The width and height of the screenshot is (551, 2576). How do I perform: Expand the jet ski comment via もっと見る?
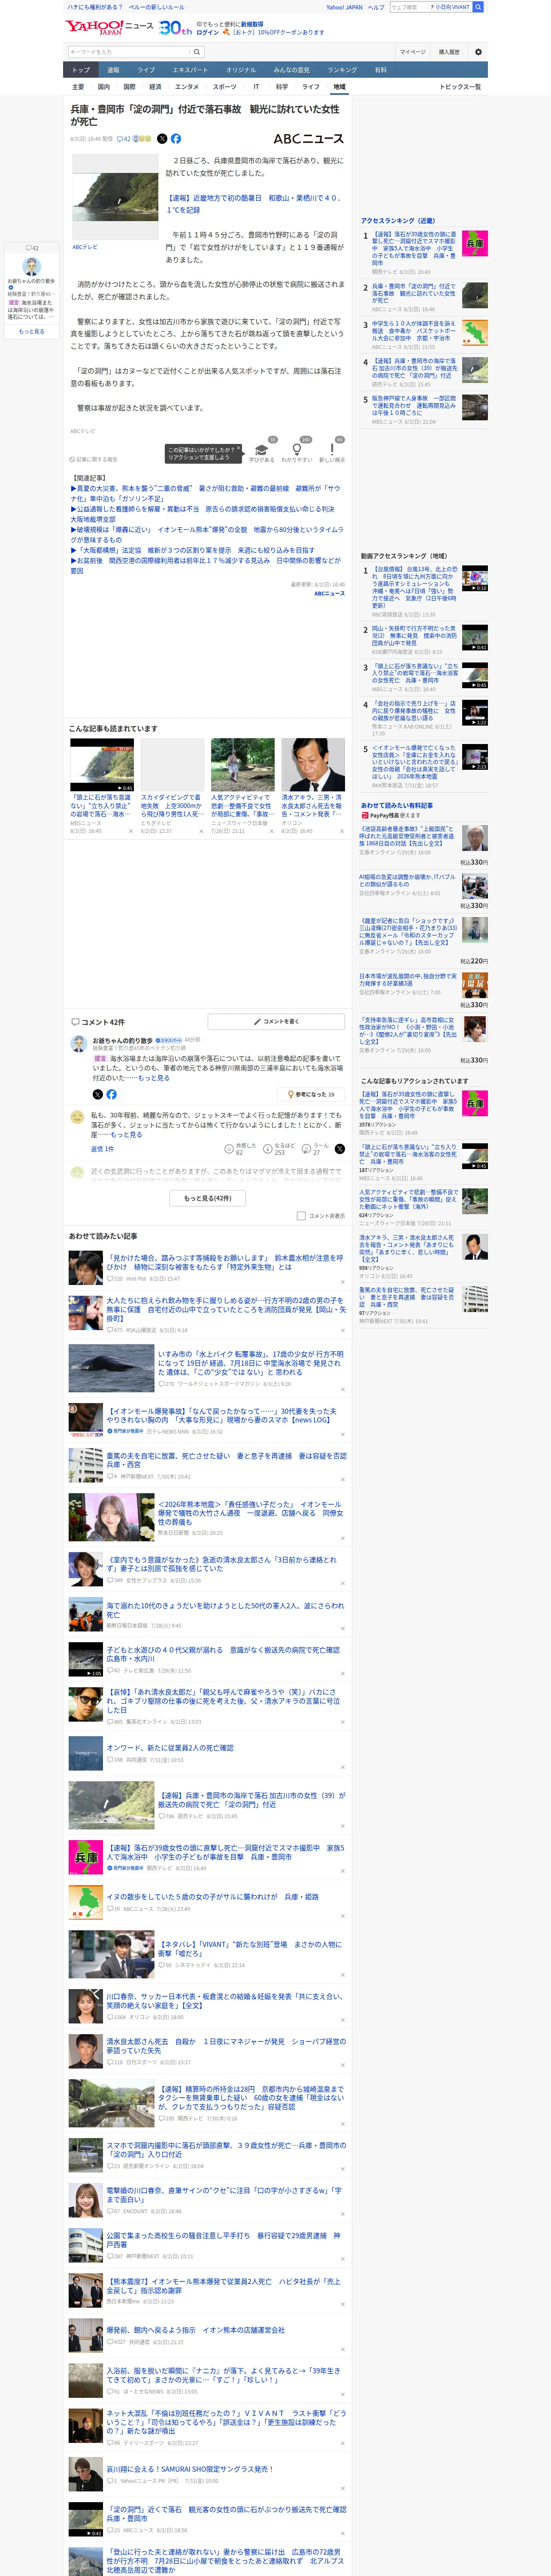(x=126, y=1135)
